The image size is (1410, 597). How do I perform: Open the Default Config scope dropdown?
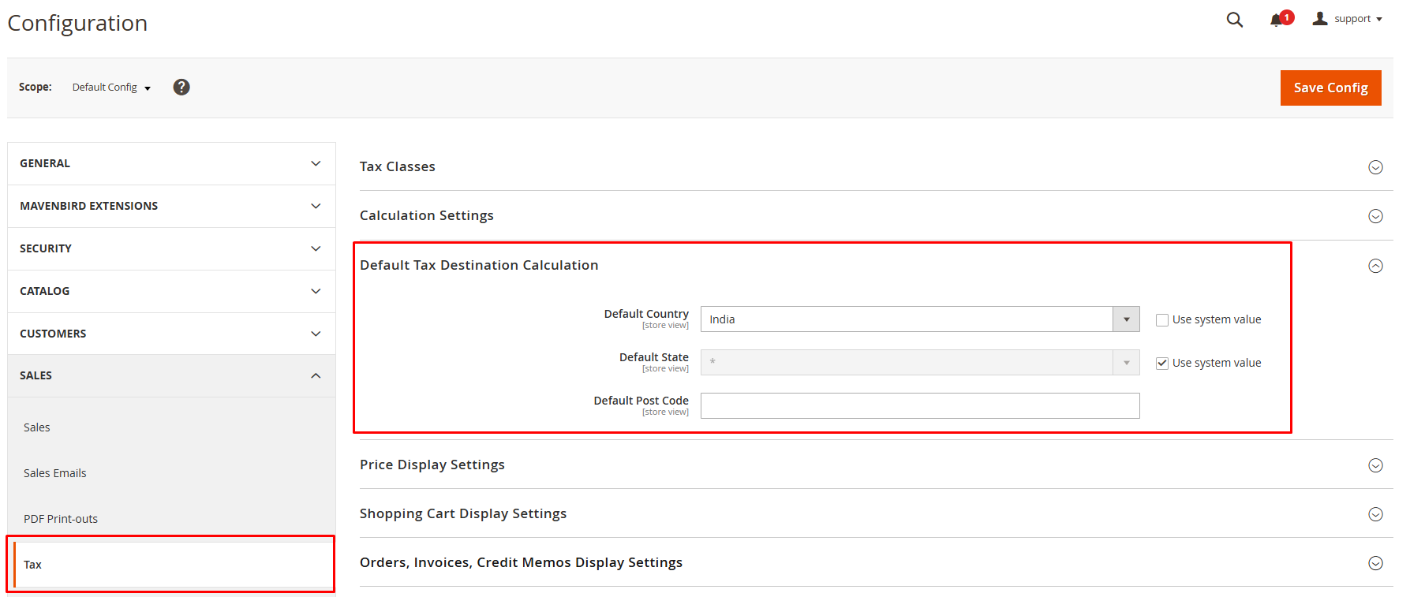click(111, 88)
